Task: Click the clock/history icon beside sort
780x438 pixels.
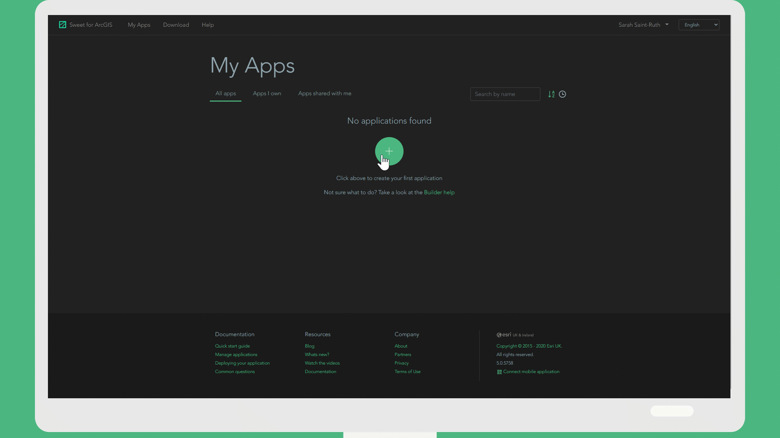Action: point(563,94)
